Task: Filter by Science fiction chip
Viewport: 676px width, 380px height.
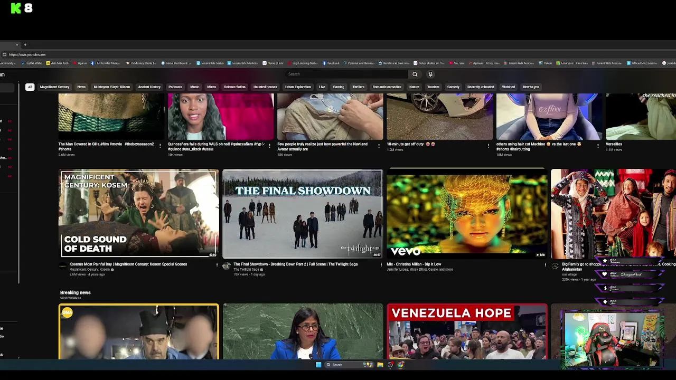Action: tap(234, 87)
